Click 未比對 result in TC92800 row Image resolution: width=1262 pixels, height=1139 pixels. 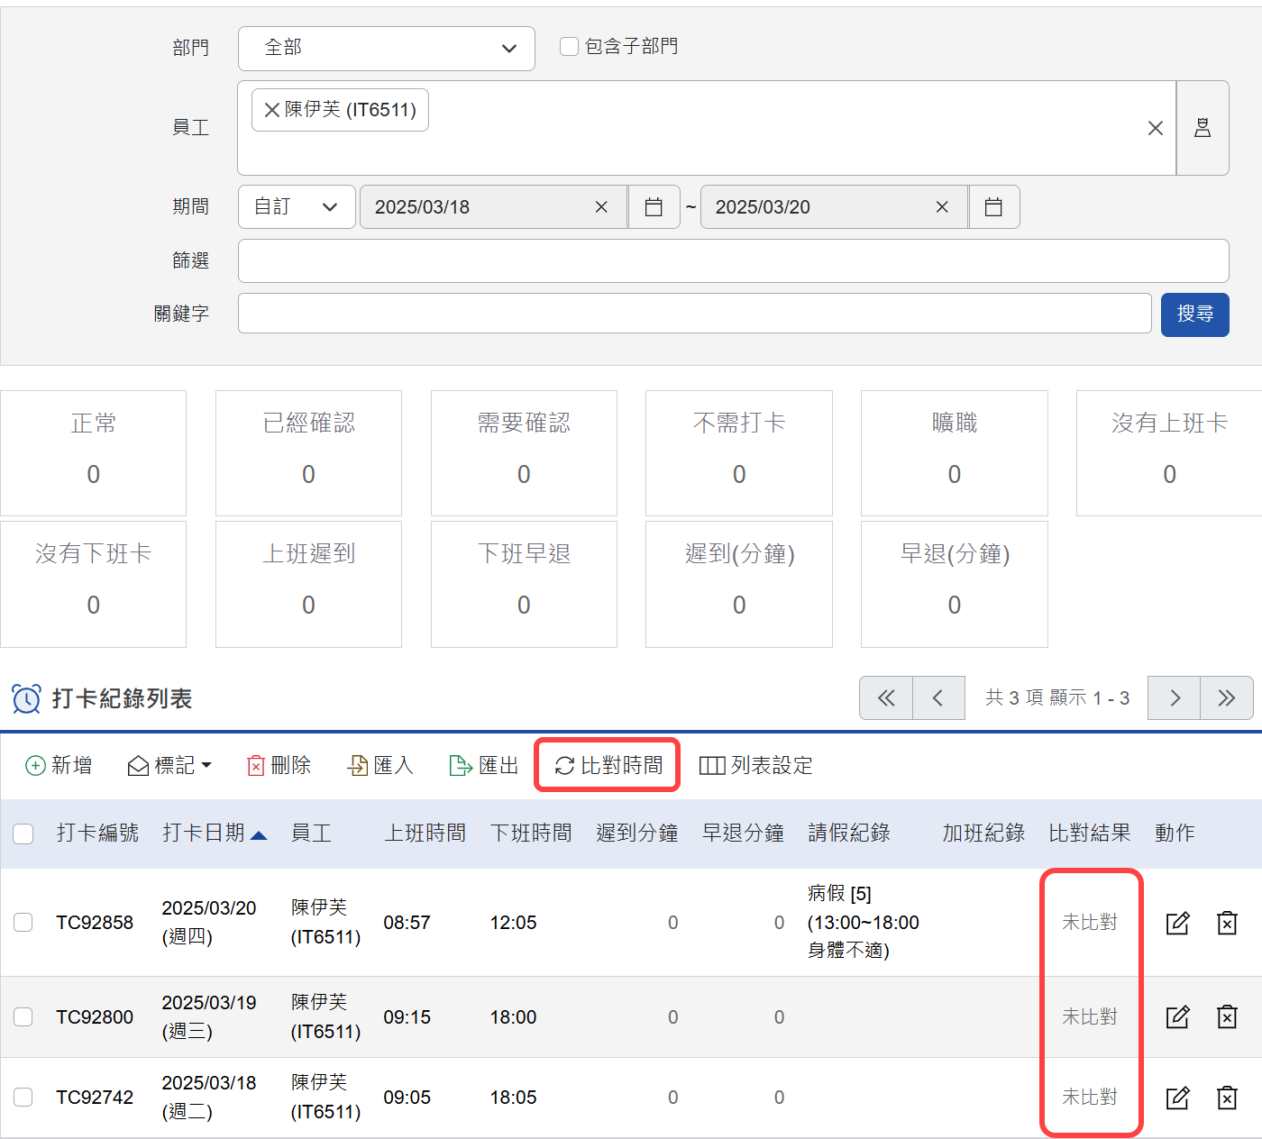tap(1089, 1017)
